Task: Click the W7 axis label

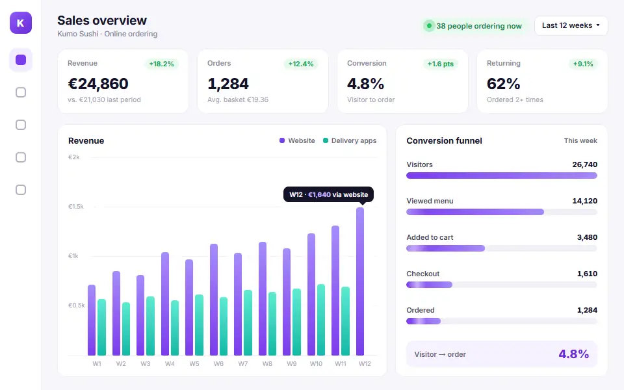Action: 242,364
